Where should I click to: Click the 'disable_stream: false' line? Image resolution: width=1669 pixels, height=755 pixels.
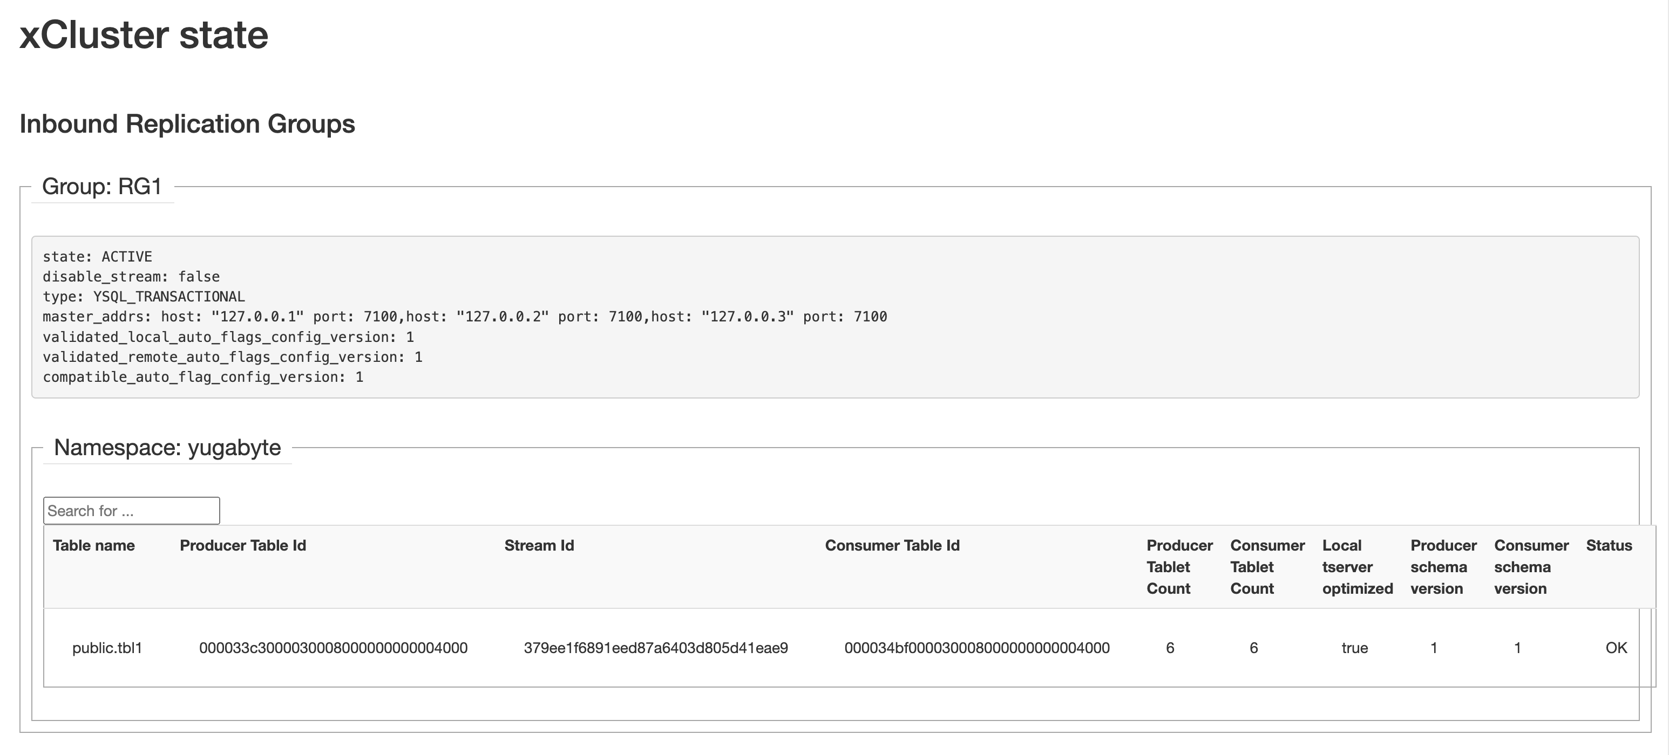(131, 277)
